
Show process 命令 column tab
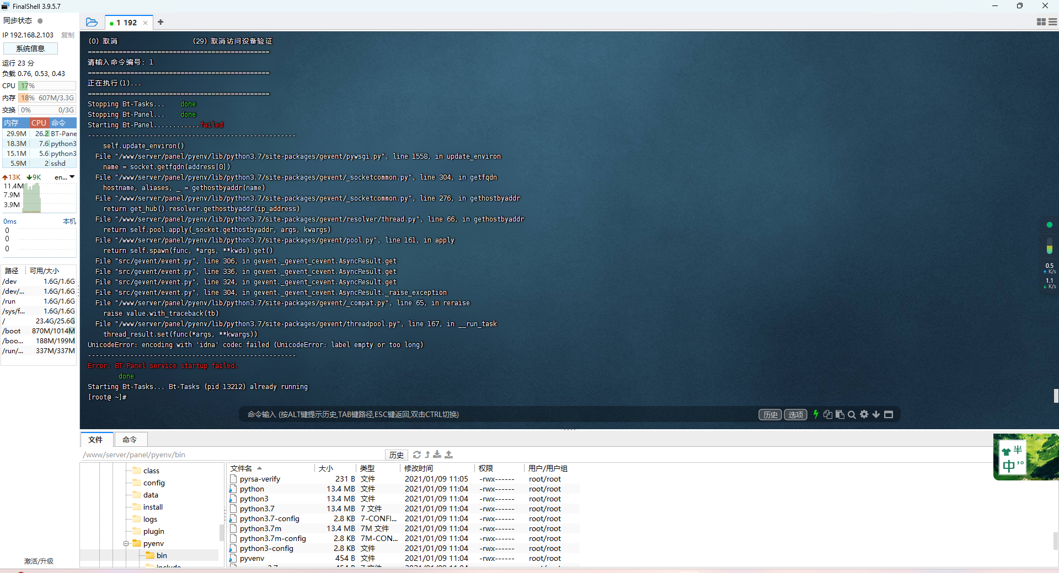tap(63, 123)
